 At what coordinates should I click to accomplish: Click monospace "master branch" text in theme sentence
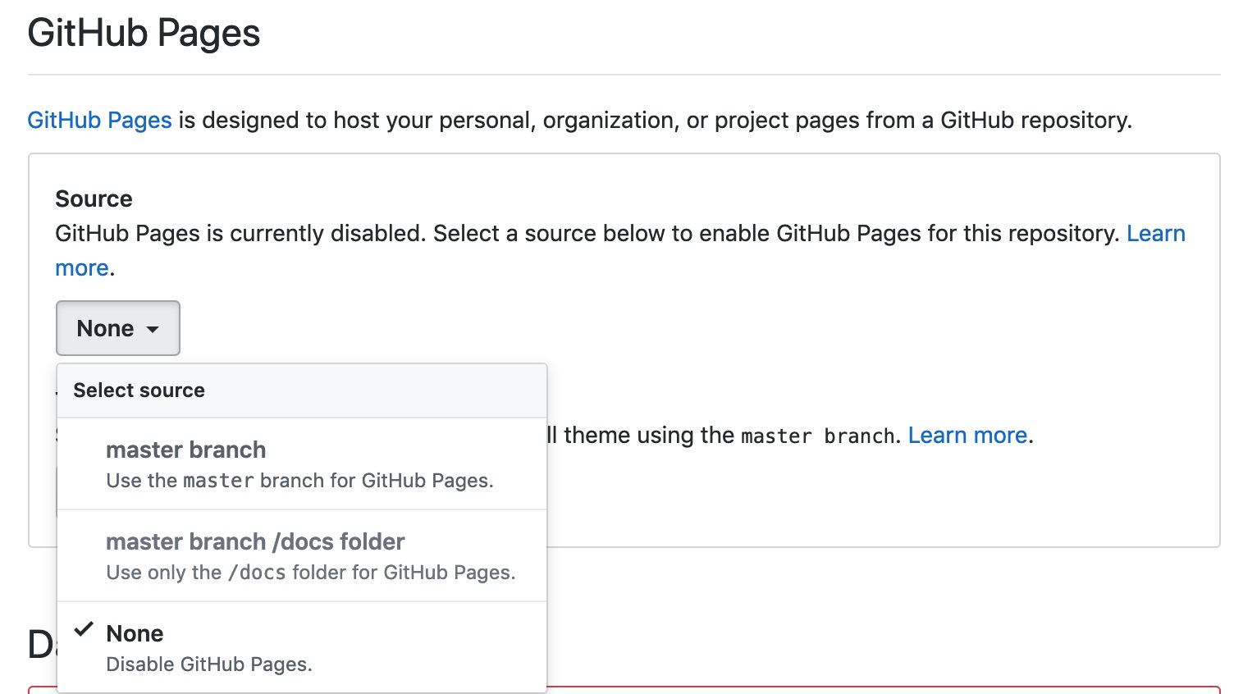point(817,436)
